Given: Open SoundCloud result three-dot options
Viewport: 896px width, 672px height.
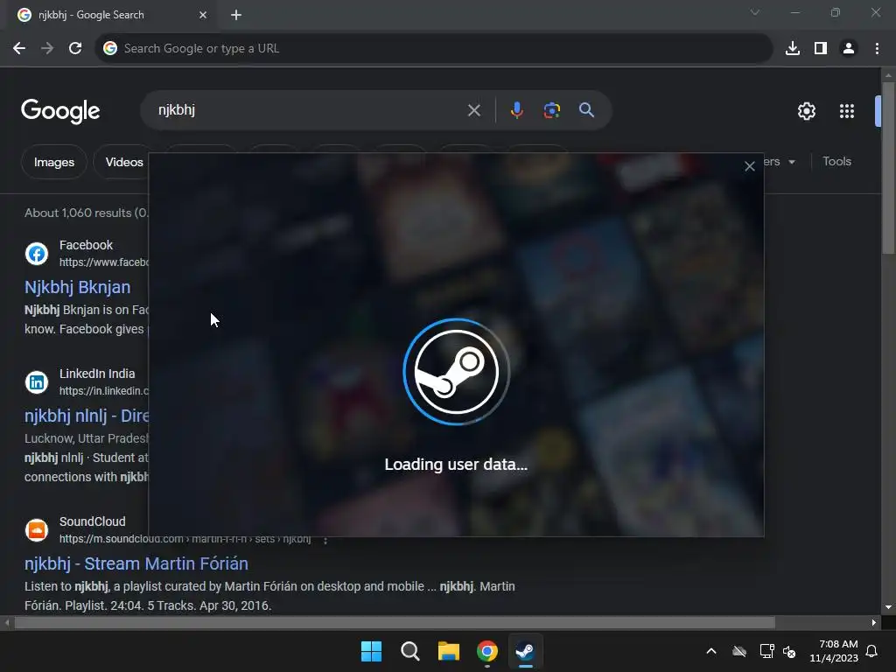Looking at the screenshot, I should coord(325,539).
